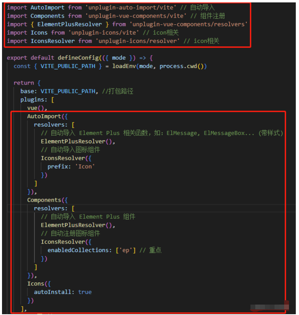The height and width of the screenshot is (315, 299).
Task: Click 'Icons({' plugin call
Action: 39,284
